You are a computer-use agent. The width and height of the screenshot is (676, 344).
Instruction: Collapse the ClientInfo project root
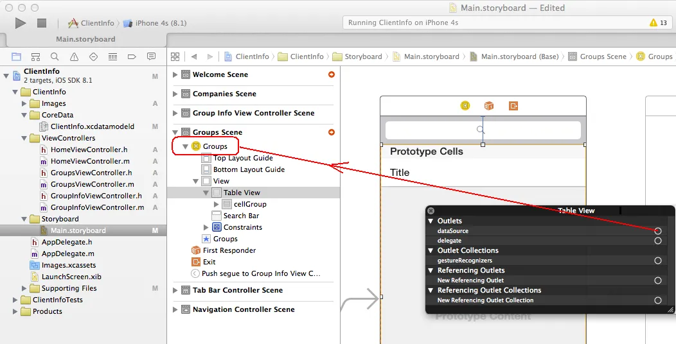point(6,76)
